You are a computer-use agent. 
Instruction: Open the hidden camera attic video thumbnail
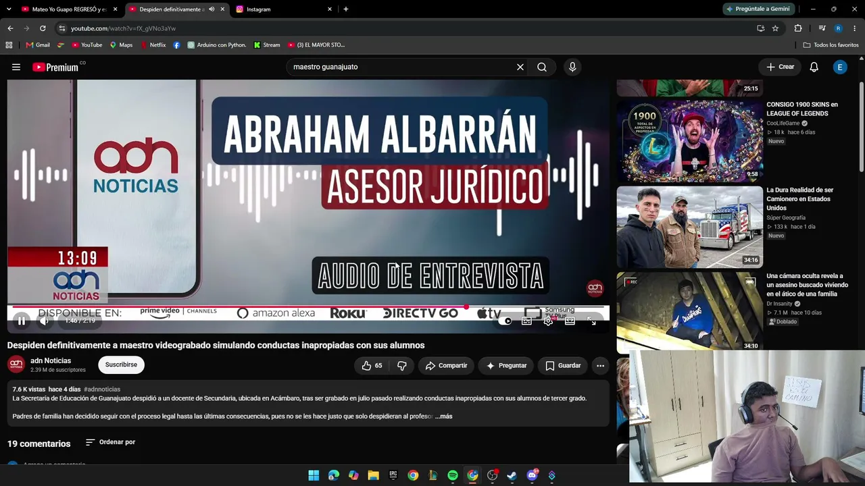(x=689, y=313)
